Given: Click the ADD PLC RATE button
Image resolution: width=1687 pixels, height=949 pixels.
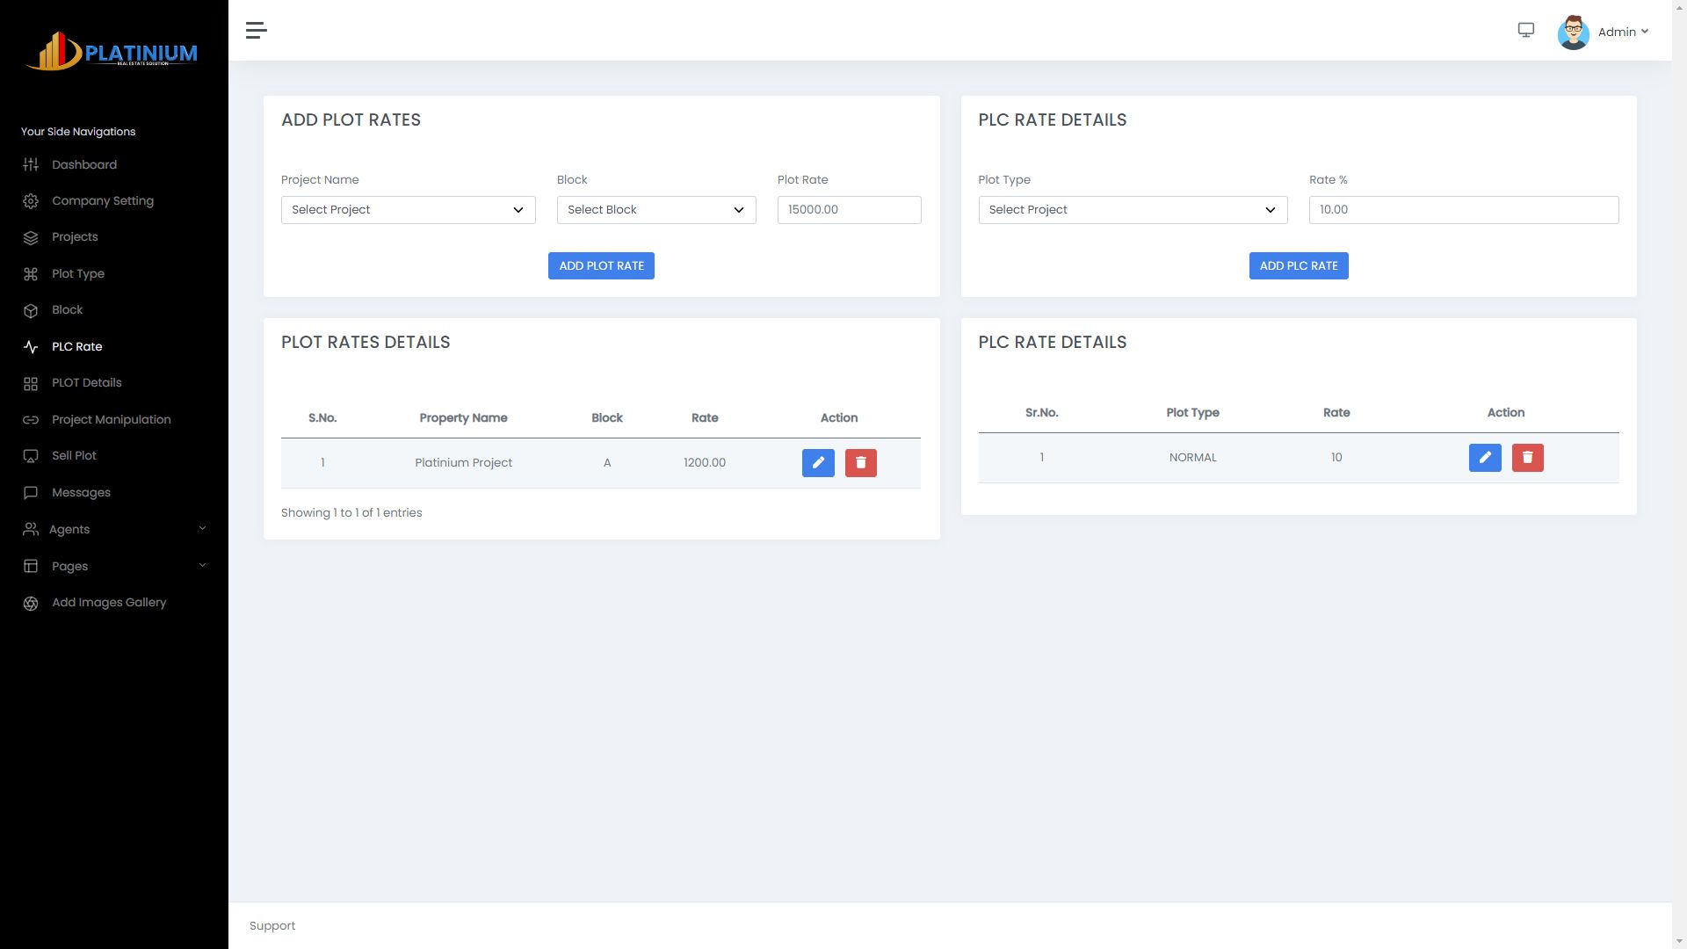Looking at the screenshot, I should (1298, 265).
